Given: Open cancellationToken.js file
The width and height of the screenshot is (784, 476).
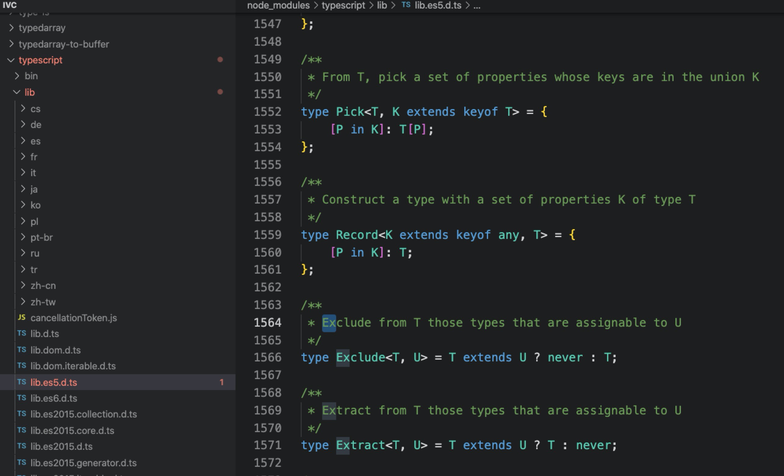Looking at the screenshot, I should click(x=74, y=318).
